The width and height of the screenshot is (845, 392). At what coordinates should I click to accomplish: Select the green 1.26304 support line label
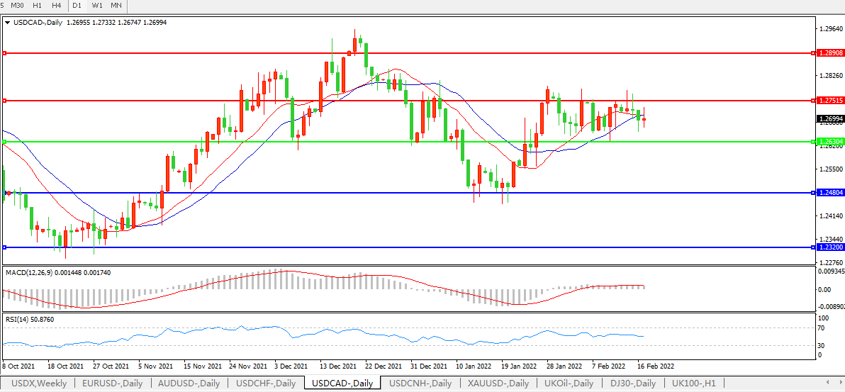click(x=829, y=142)
